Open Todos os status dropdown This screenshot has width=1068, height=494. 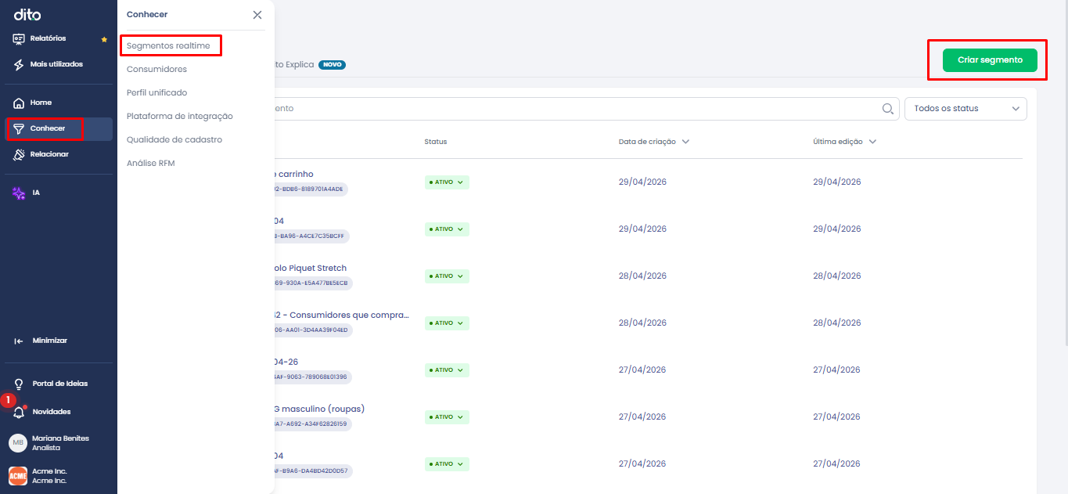(x=966, y=109)
